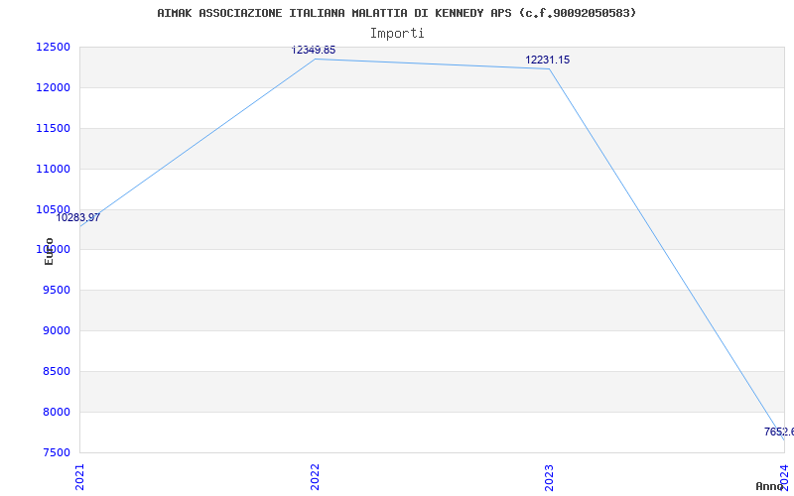Select the Importi subtitle

coord(397,34)
